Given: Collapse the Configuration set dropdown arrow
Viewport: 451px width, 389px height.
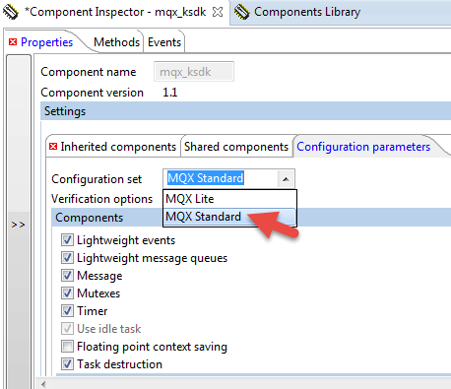Looking at the screenshot, I should point(286,179).
